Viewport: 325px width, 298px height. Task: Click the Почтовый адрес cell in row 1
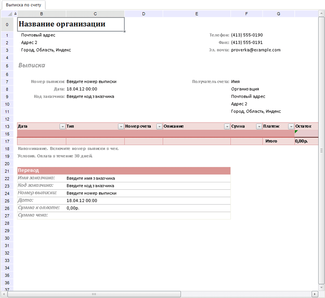point(38,35)
